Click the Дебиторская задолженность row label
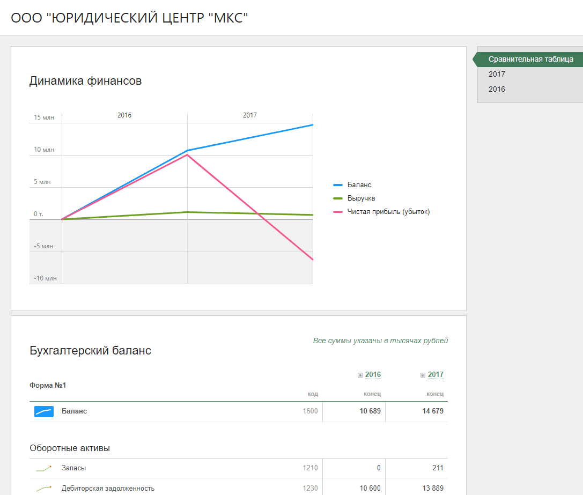This screenshot has width=583, height=495. click(x=108, y=489)
